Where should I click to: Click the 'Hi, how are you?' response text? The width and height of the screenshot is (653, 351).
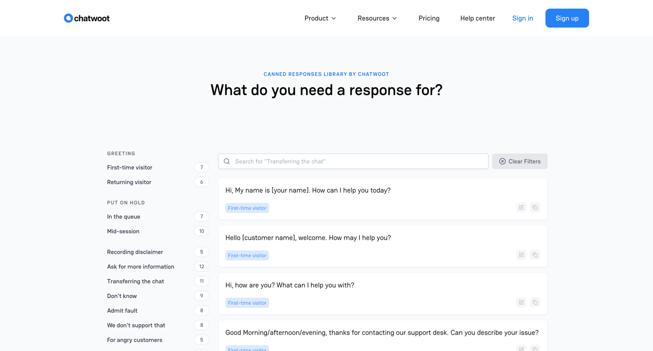[290, 285]
